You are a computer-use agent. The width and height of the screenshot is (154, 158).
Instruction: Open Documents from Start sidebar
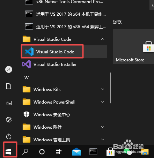click(x=9, y=86)
